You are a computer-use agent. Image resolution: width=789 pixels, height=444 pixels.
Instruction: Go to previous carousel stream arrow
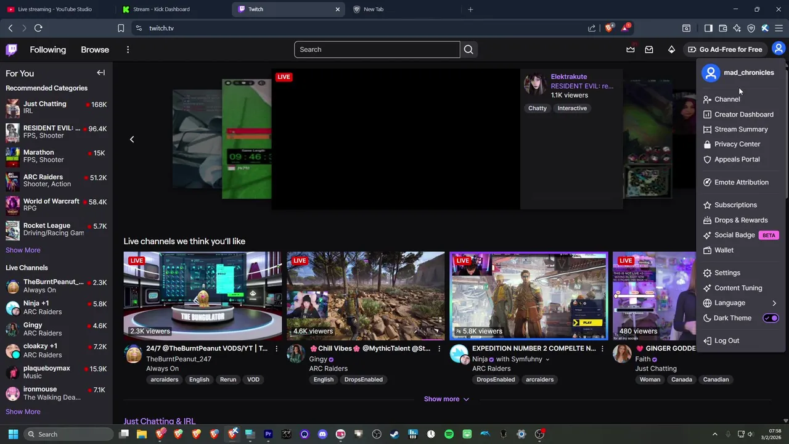coord(132,139)
